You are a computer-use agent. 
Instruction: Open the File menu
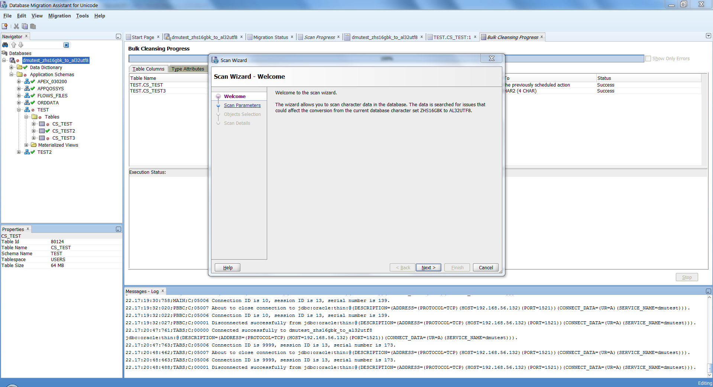point(7,16)
